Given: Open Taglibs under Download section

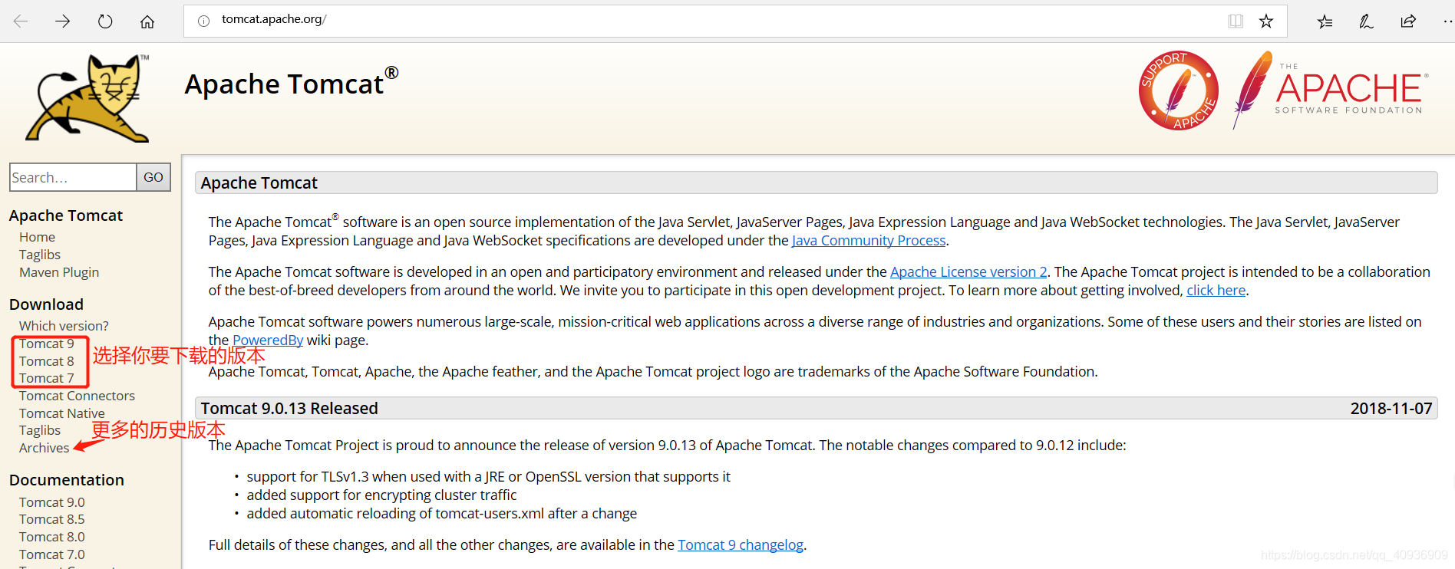Looking at the screenshot, I should coord(40,430).
